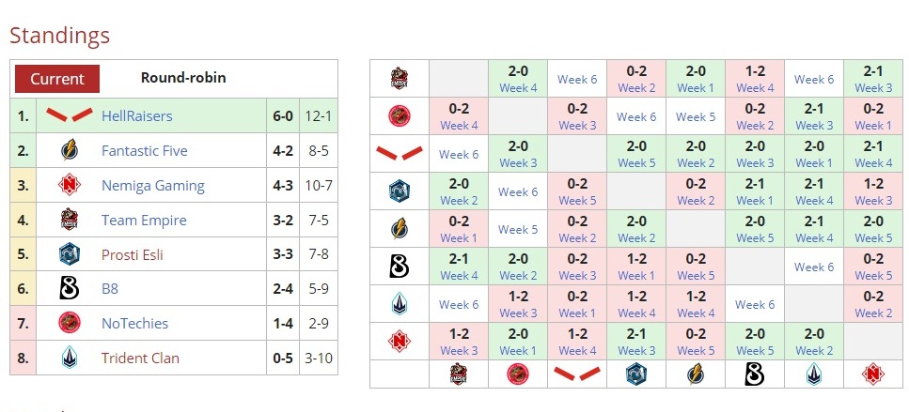Click the Standings section heading
This screenshot has width=909, height=412.
click(59, 36)
